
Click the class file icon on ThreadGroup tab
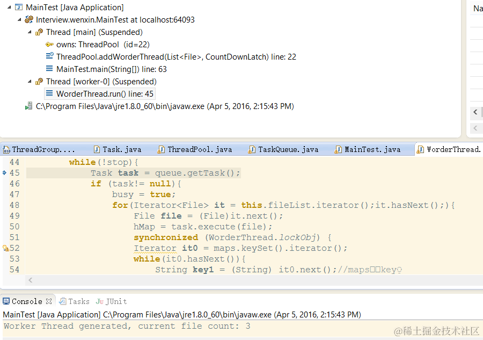[x=6, y=149]
